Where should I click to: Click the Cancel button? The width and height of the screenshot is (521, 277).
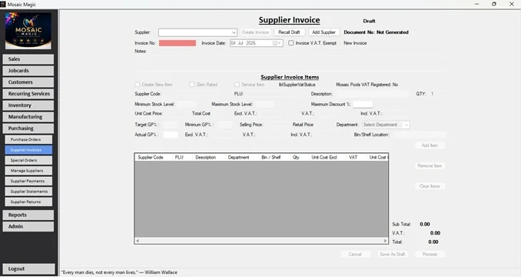click(x=355, y=255)
